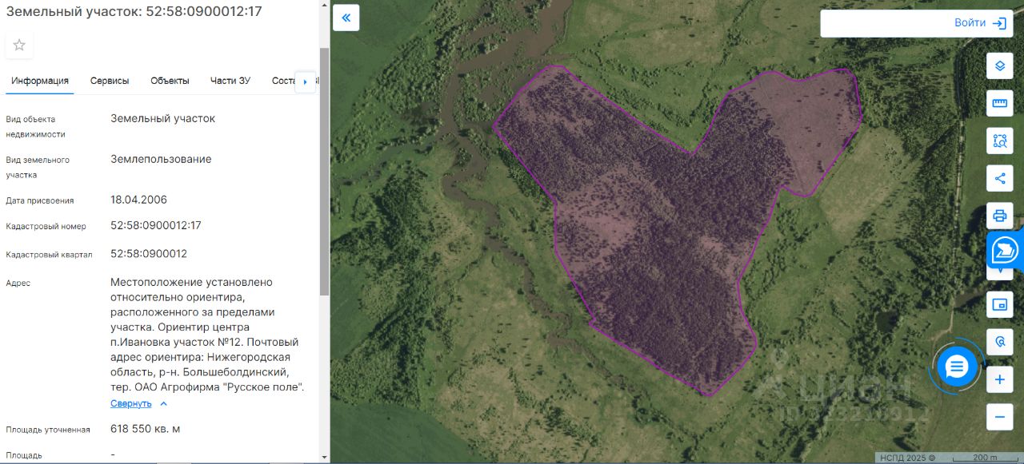Collapse the address with Свернуть link
1024x464 pixels.
point(139,403)
